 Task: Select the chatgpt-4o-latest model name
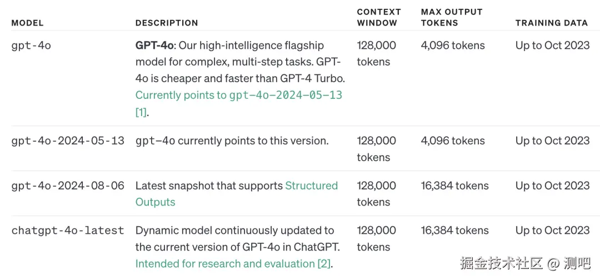(68, 231)
